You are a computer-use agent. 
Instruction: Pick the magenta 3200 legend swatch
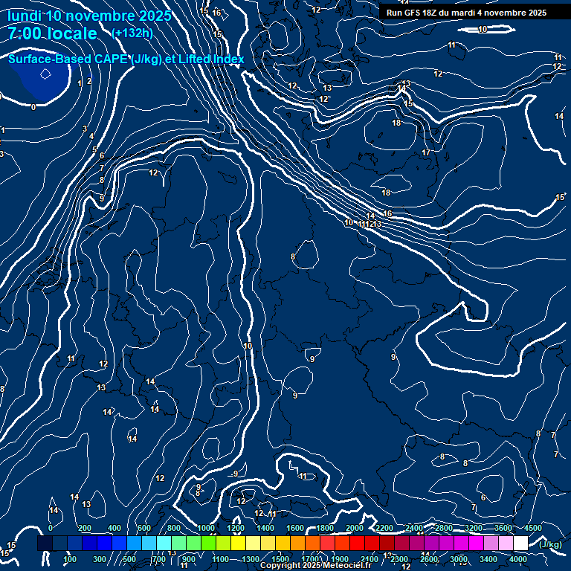(476, 543)
